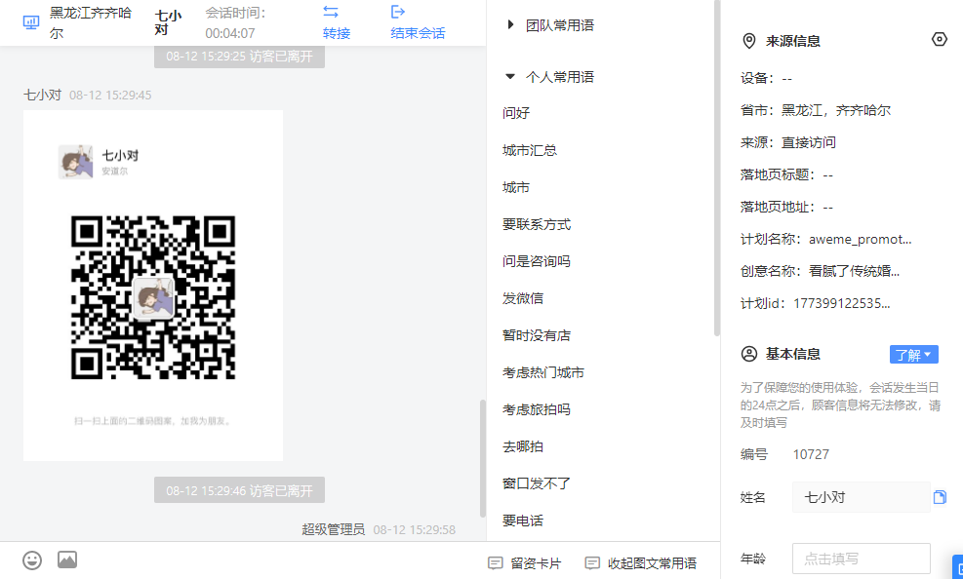
Task: Click the 落地页标题：-- row
Action: pos(786,174)
